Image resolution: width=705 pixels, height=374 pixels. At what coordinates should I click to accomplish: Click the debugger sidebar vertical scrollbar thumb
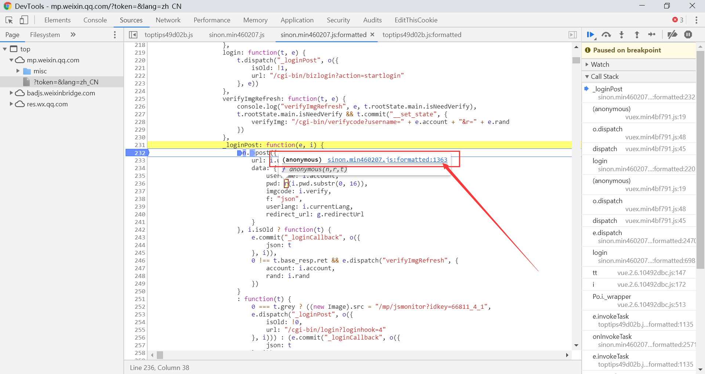pos(701,159)
